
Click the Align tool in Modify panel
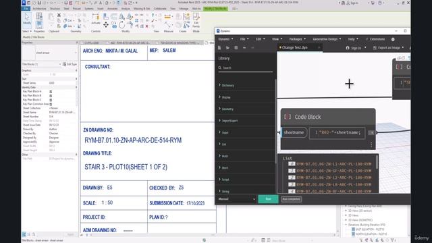pyautogui.click(x=106, y=17)
